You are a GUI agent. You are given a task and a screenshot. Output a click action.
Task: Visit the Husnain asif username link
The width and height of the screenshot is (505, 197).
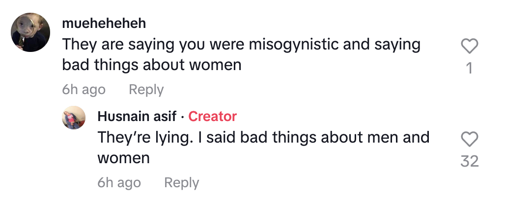(x=137, y=116)
